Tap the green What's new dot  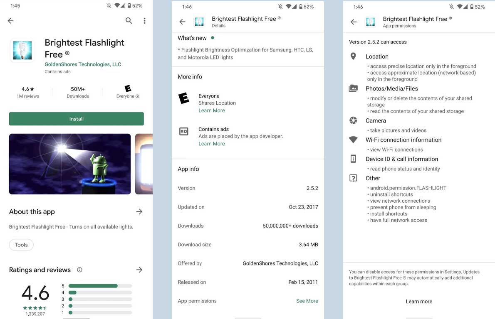coord(213,38)
